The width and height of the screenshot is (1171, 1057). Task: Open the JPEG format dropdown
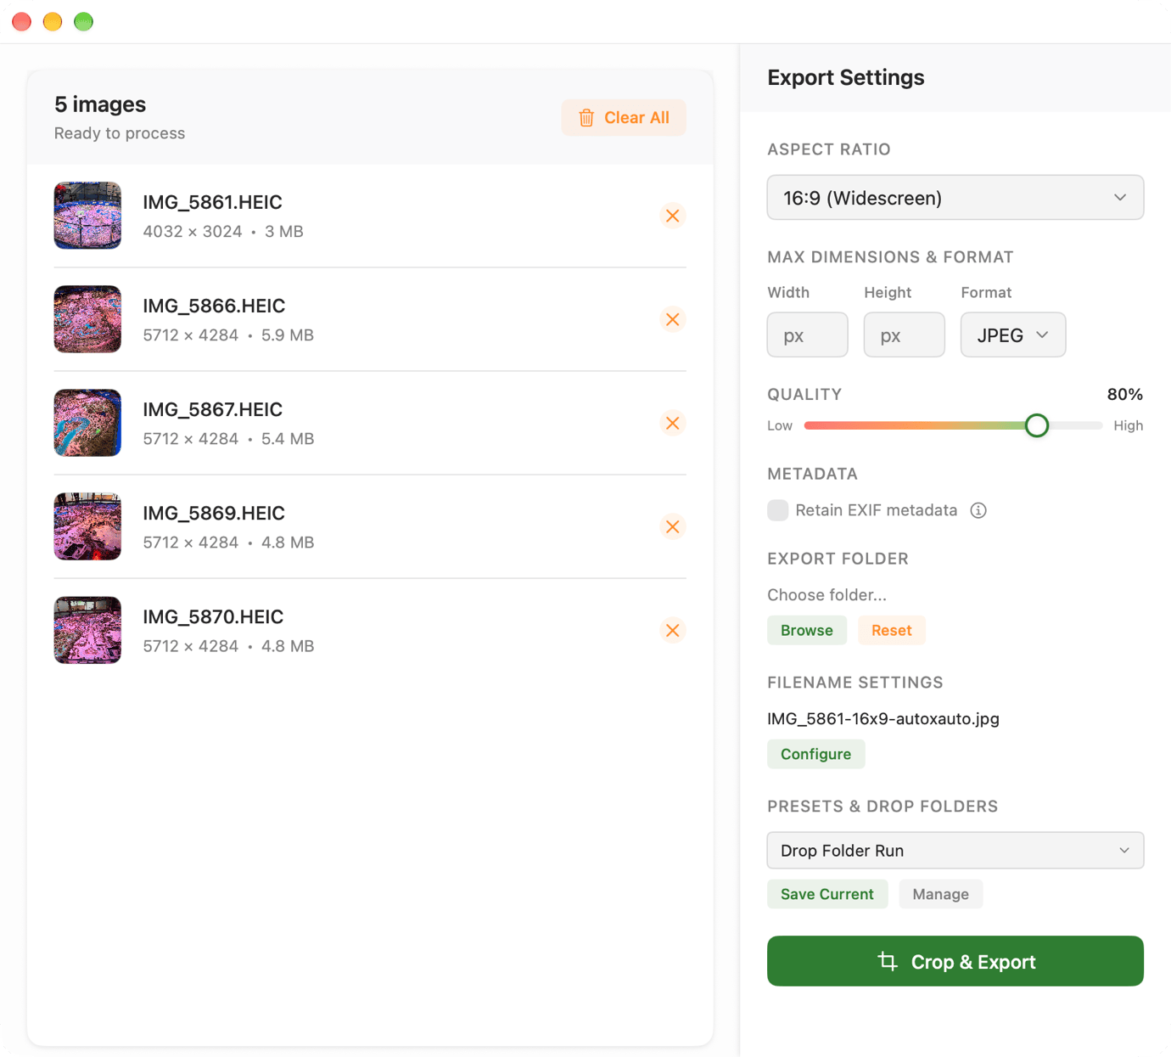pos(1013,335)
